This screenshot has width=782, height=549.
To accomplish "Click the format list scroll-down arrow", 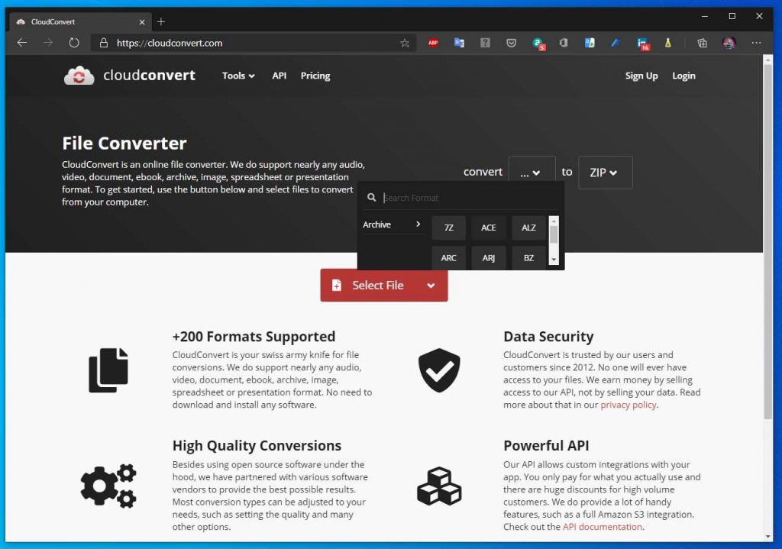I will pyautogui.click(x=554, y=260).
